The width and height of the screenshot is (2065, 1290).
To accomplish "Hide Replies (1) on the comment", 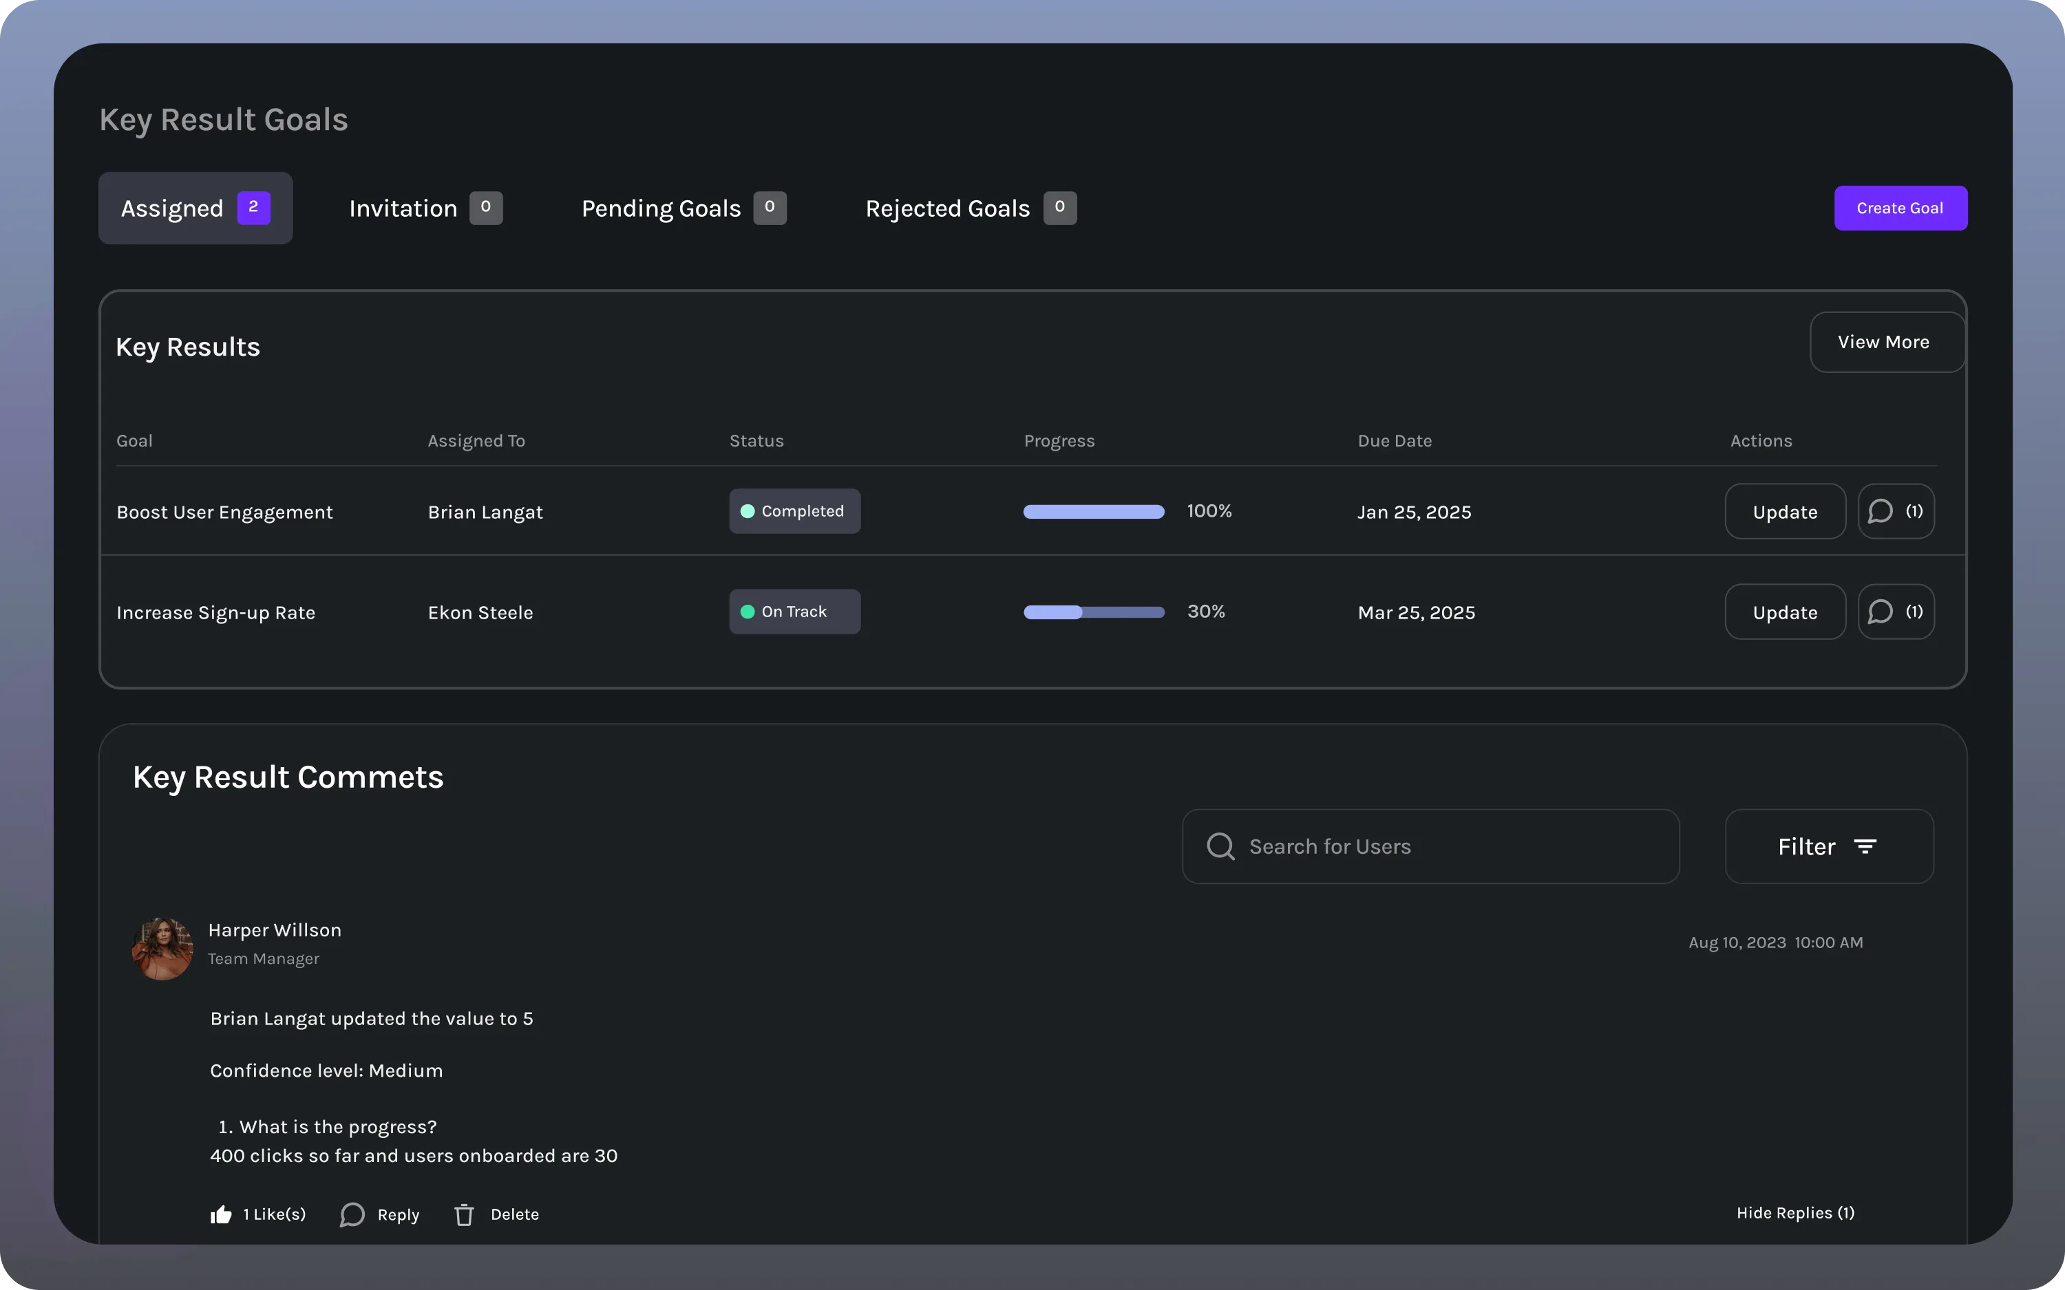I will pyautogui.click(x=1795, y=1212).
